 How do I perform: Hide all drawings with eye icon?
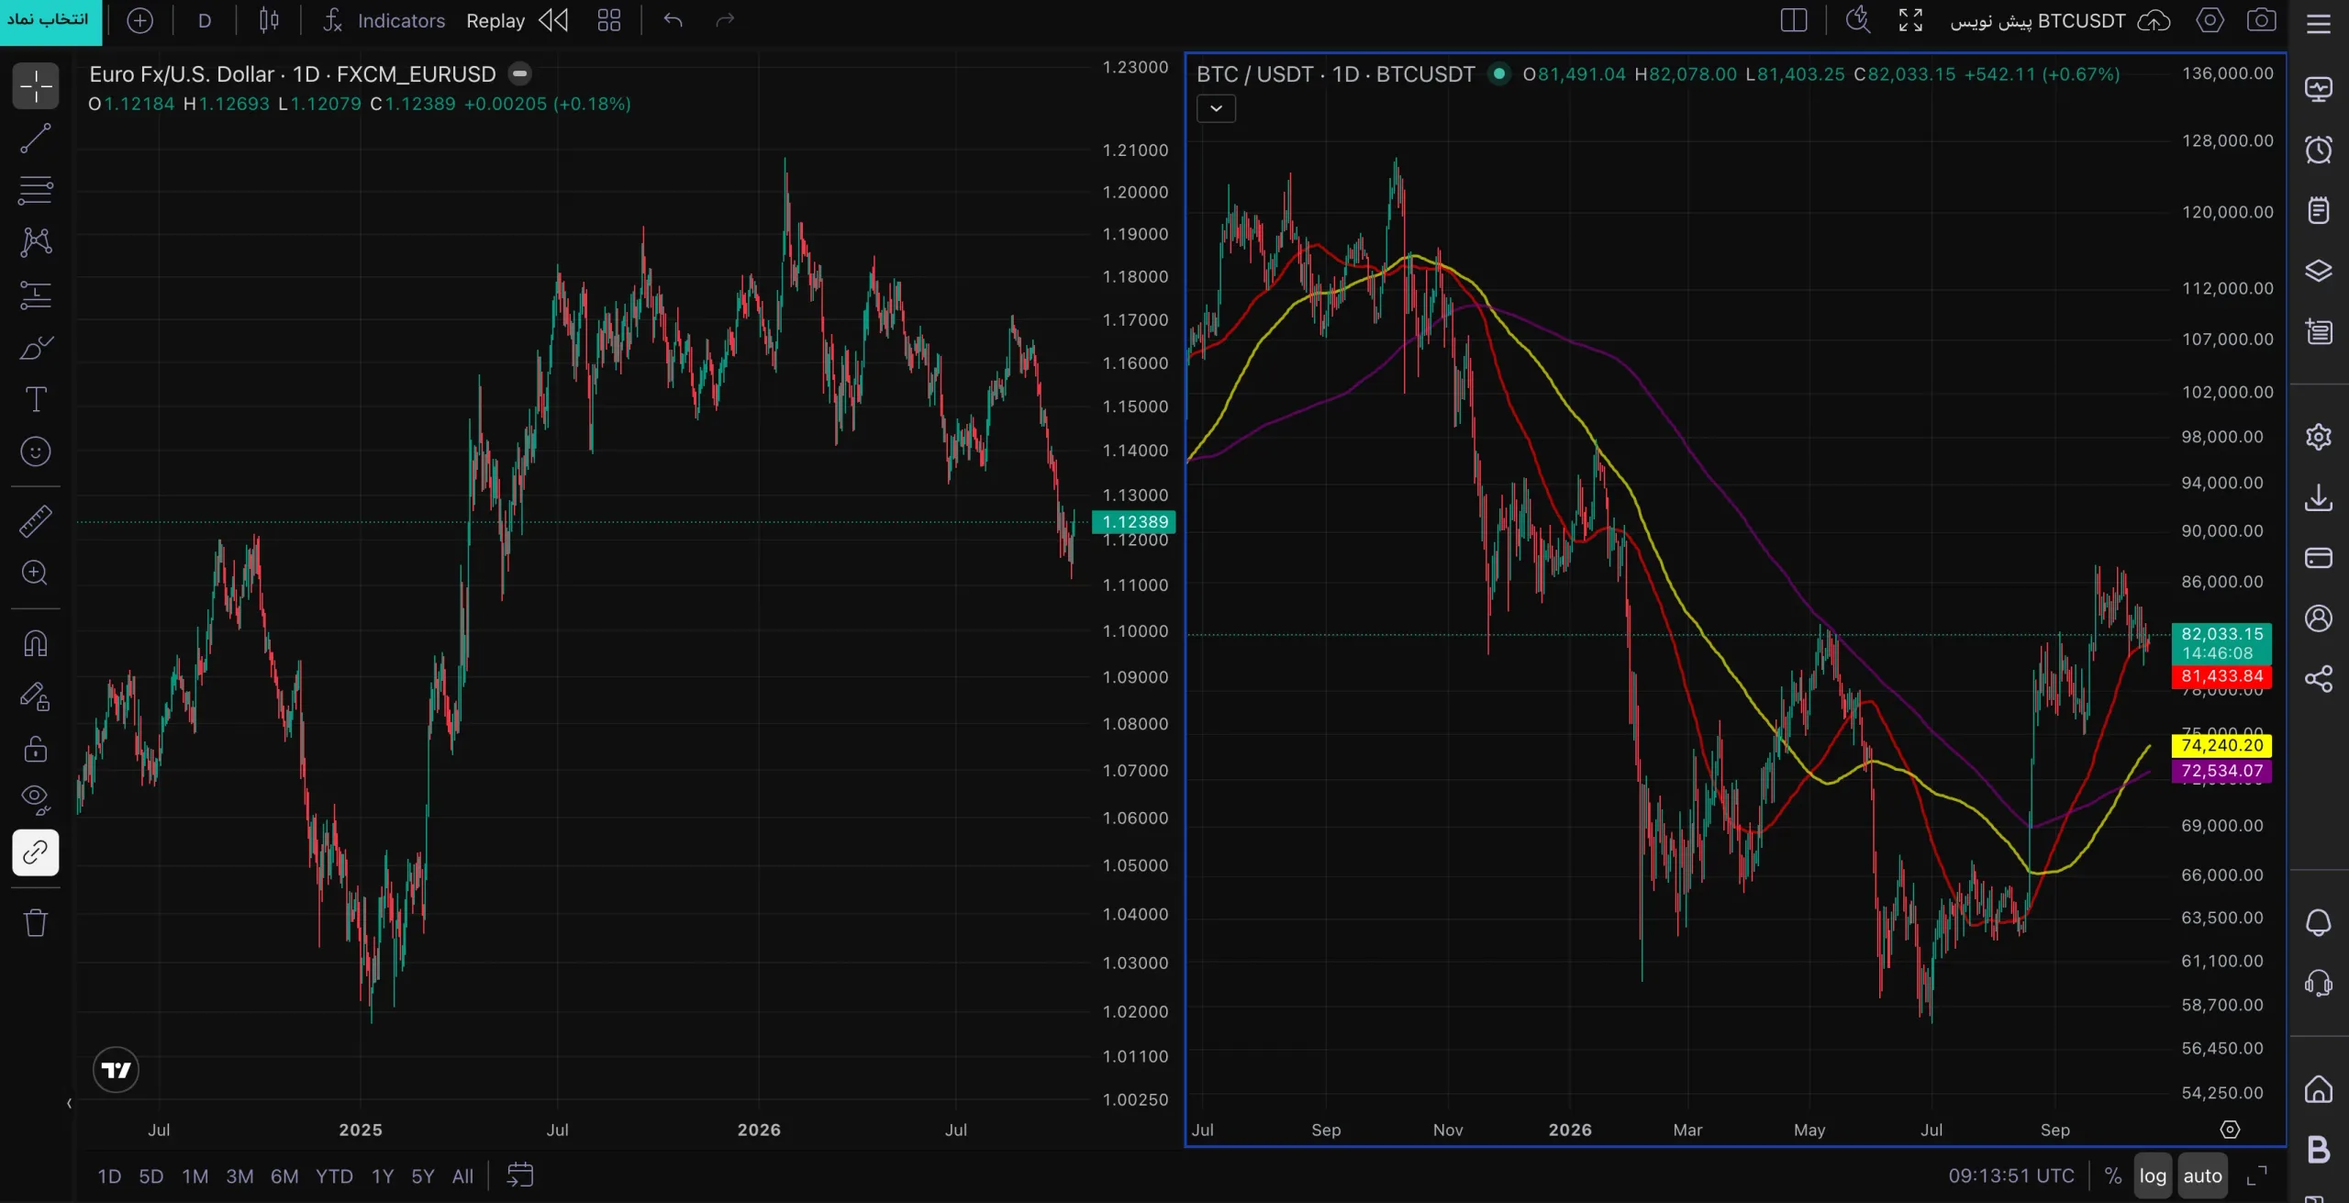36,800
